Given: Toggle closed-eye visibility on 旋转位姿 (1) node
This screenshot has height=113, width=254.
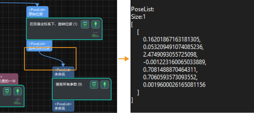Looking at the screenshot, I should click(96, 34).
